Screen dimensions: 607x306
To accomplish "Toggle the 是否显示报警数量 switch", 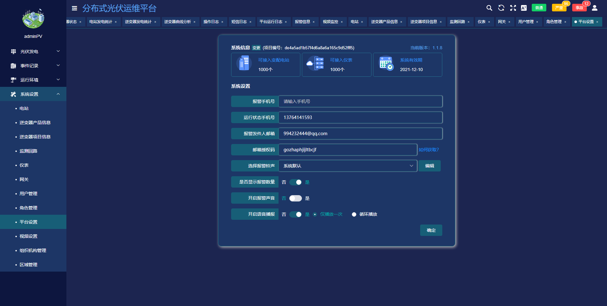I will tap(296, 182).
